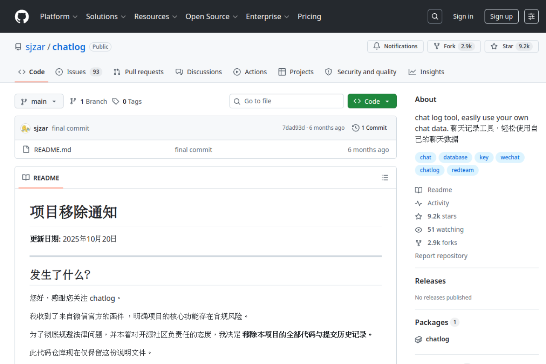Screen dimensions: 546x364
Task: Open the appearance settings icon button
Action: click(531, 17)
